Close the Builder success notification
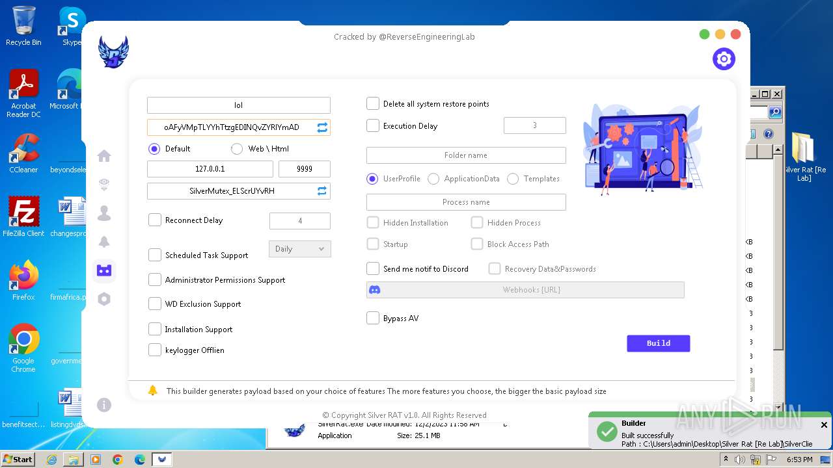Screen dimensions: 833x468 824,424
